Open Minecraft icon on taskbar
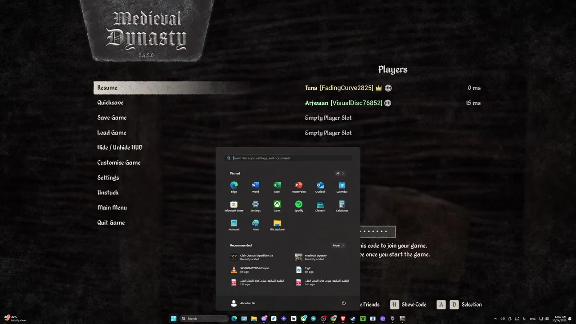576x324 pixels. (363, 319)
